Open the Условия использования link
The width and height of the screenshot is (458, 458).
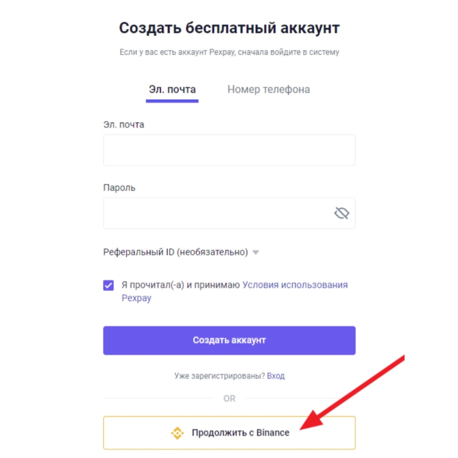tap(295, 285)
